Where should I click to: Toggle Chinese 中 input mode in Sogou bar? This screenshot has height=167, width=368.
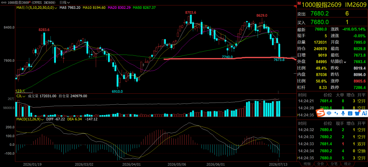[329, 113]
